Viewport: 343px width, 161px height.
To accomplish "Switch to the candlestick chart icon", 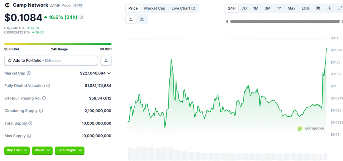I will coord(142,19).
